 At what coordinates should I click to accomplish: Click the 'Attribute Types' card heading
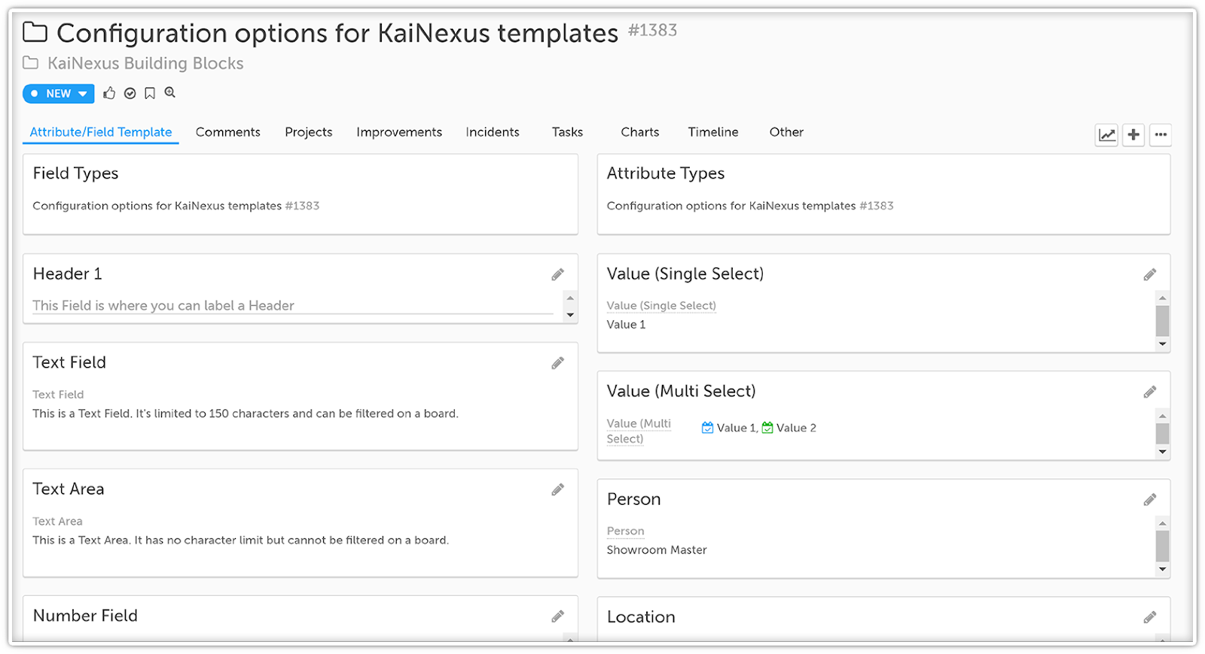666,173
